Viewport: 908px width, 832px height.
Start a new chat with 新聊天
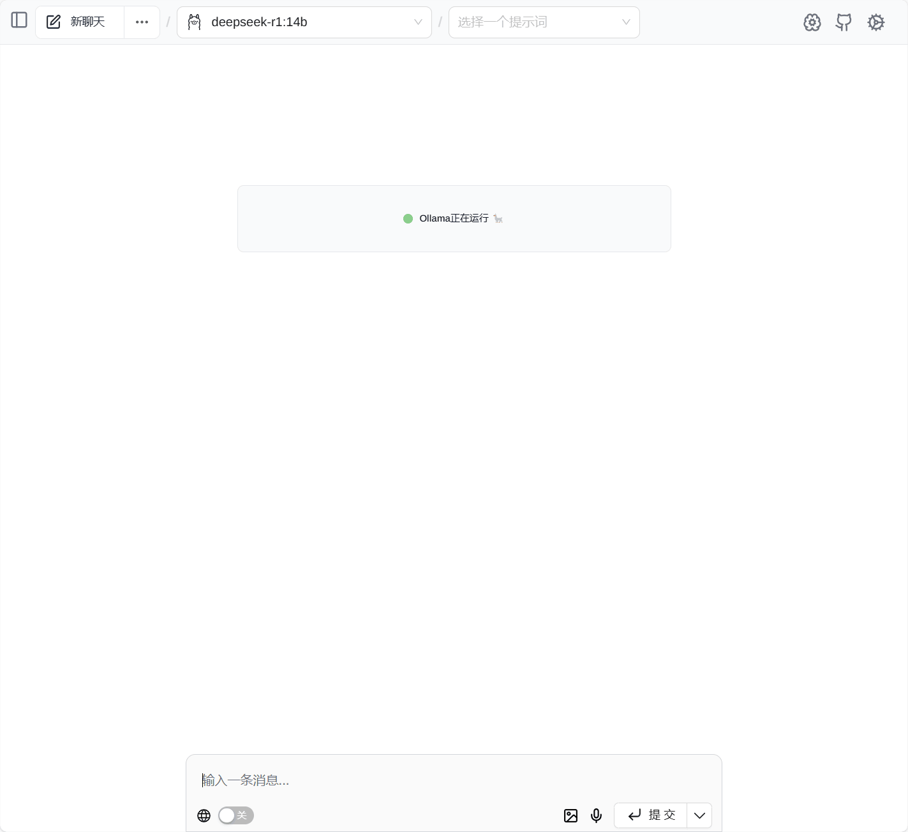pos(80,22)
